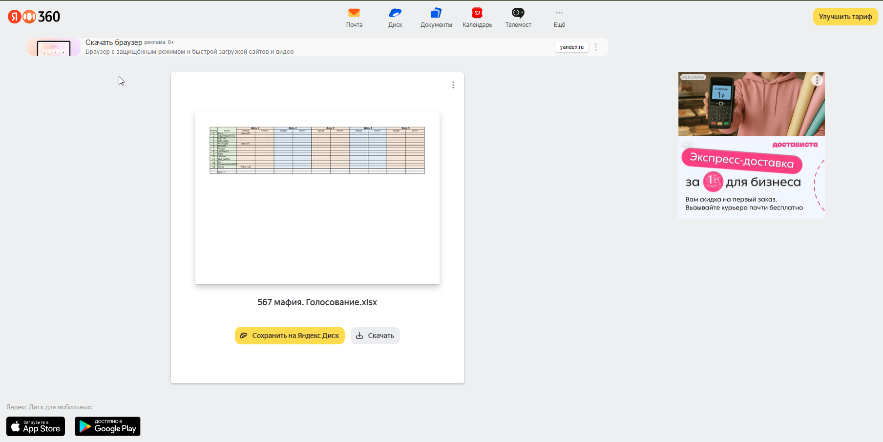883x442 pixels.
Task: Click the Яндекс 360 logo
Action: [x=34, y=17]
